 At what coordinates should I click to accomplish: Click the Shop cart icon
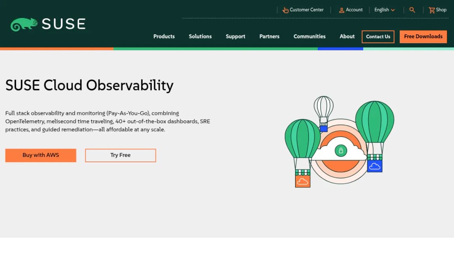(432, 10)
